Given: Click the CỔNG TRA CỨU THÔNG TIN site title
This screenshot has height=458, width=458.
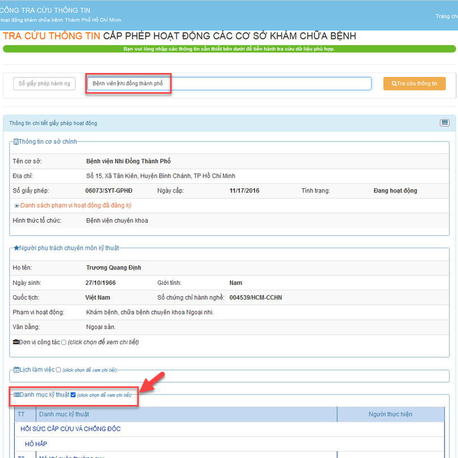Looking at the screenshot, I should tap(45, 10).
